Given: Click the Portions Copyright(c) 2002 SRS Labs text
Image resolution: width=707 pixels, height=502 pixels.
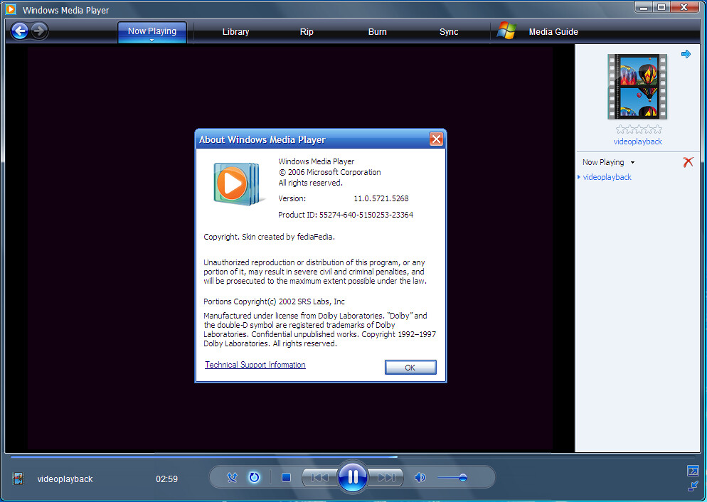Looking at the screenshot, I should (x=274, y=301).
